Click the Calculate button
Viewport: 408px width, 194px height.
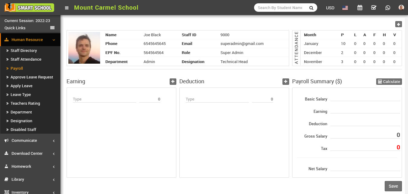tap(389, 81)
